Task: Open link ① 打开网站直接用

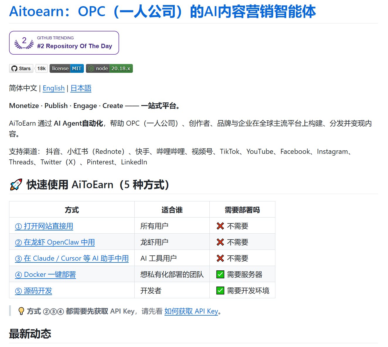Action: click(44, 226)
